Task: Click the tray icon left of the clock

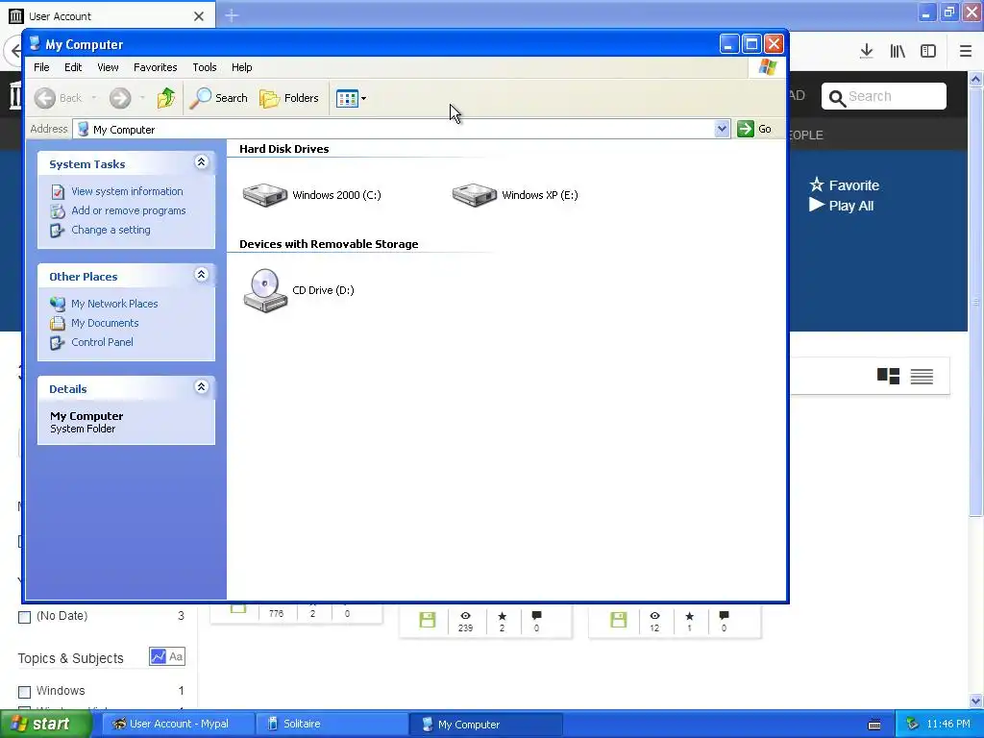Action: [912, 725]
